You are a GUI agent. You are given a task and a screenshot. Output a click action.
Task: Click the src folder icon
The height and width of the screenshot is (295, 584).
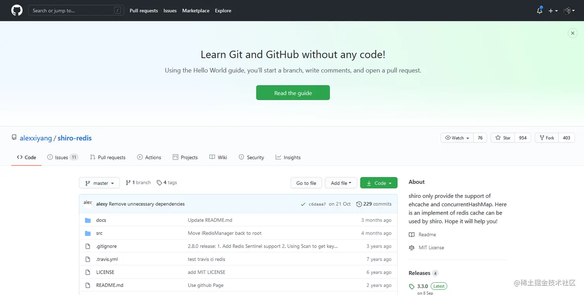[x=88, y=233]
